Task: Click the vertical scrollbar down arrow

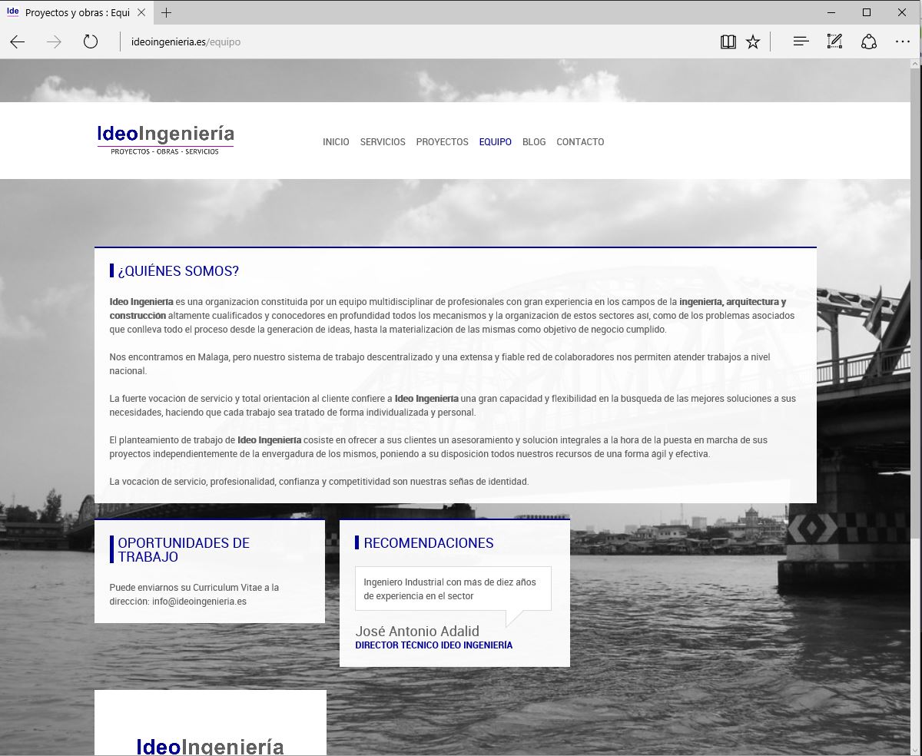Action: coord(916,750)
